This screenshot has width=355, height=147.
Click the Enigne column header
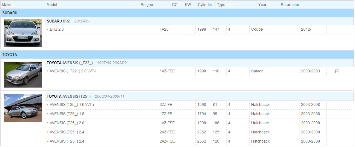pos(147,4)
